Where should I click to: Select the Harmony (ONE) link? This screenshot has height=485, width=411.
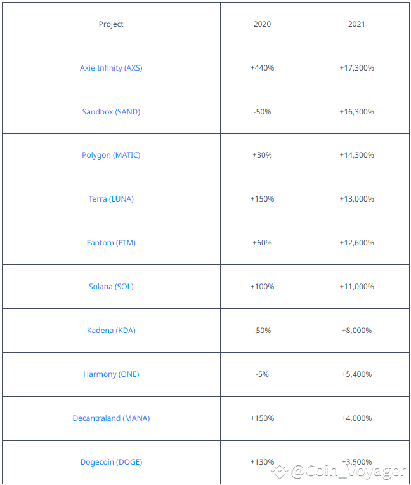point(111,374)
